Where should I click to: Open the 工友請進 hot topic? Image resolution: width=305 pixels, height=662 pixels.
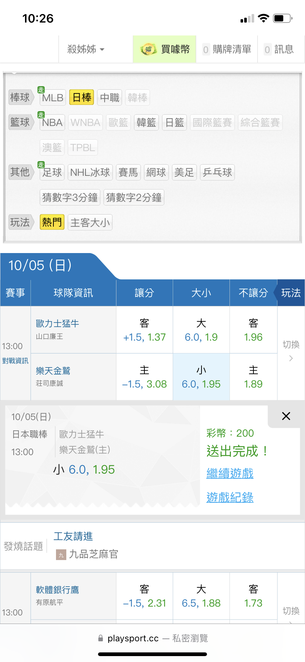[73, 536]
